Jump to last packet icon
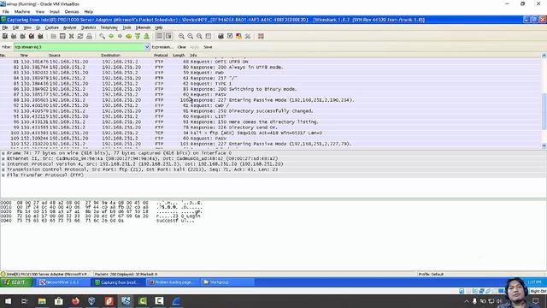The image size is (547, 308). click(x=146, y=36)
